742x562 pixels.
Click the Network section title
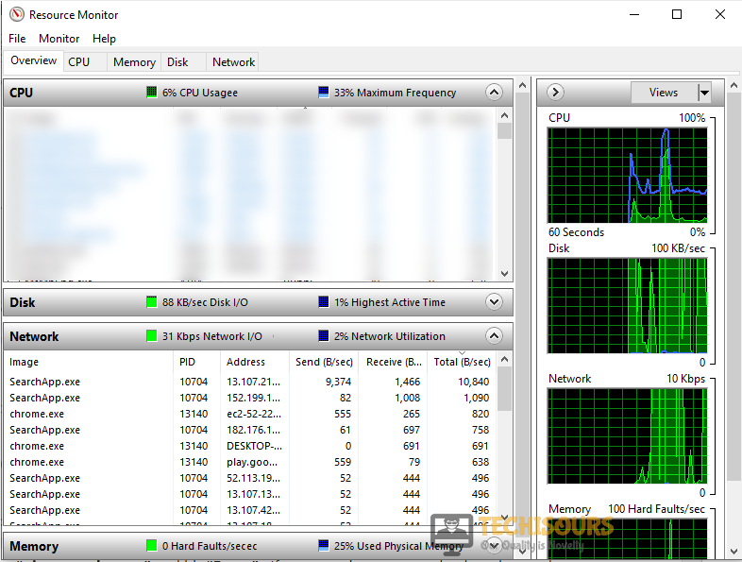(34, 336)
